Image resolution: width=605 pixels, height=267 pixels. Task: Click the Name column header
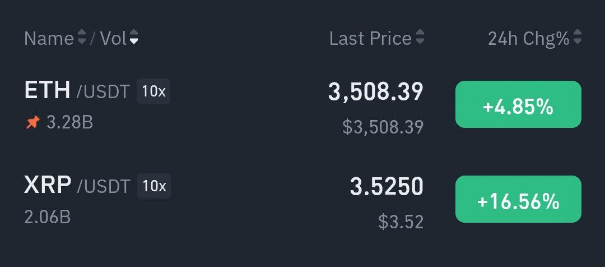tap(49, 38)
